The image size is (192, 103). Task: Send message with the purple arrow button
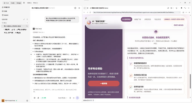77,98
